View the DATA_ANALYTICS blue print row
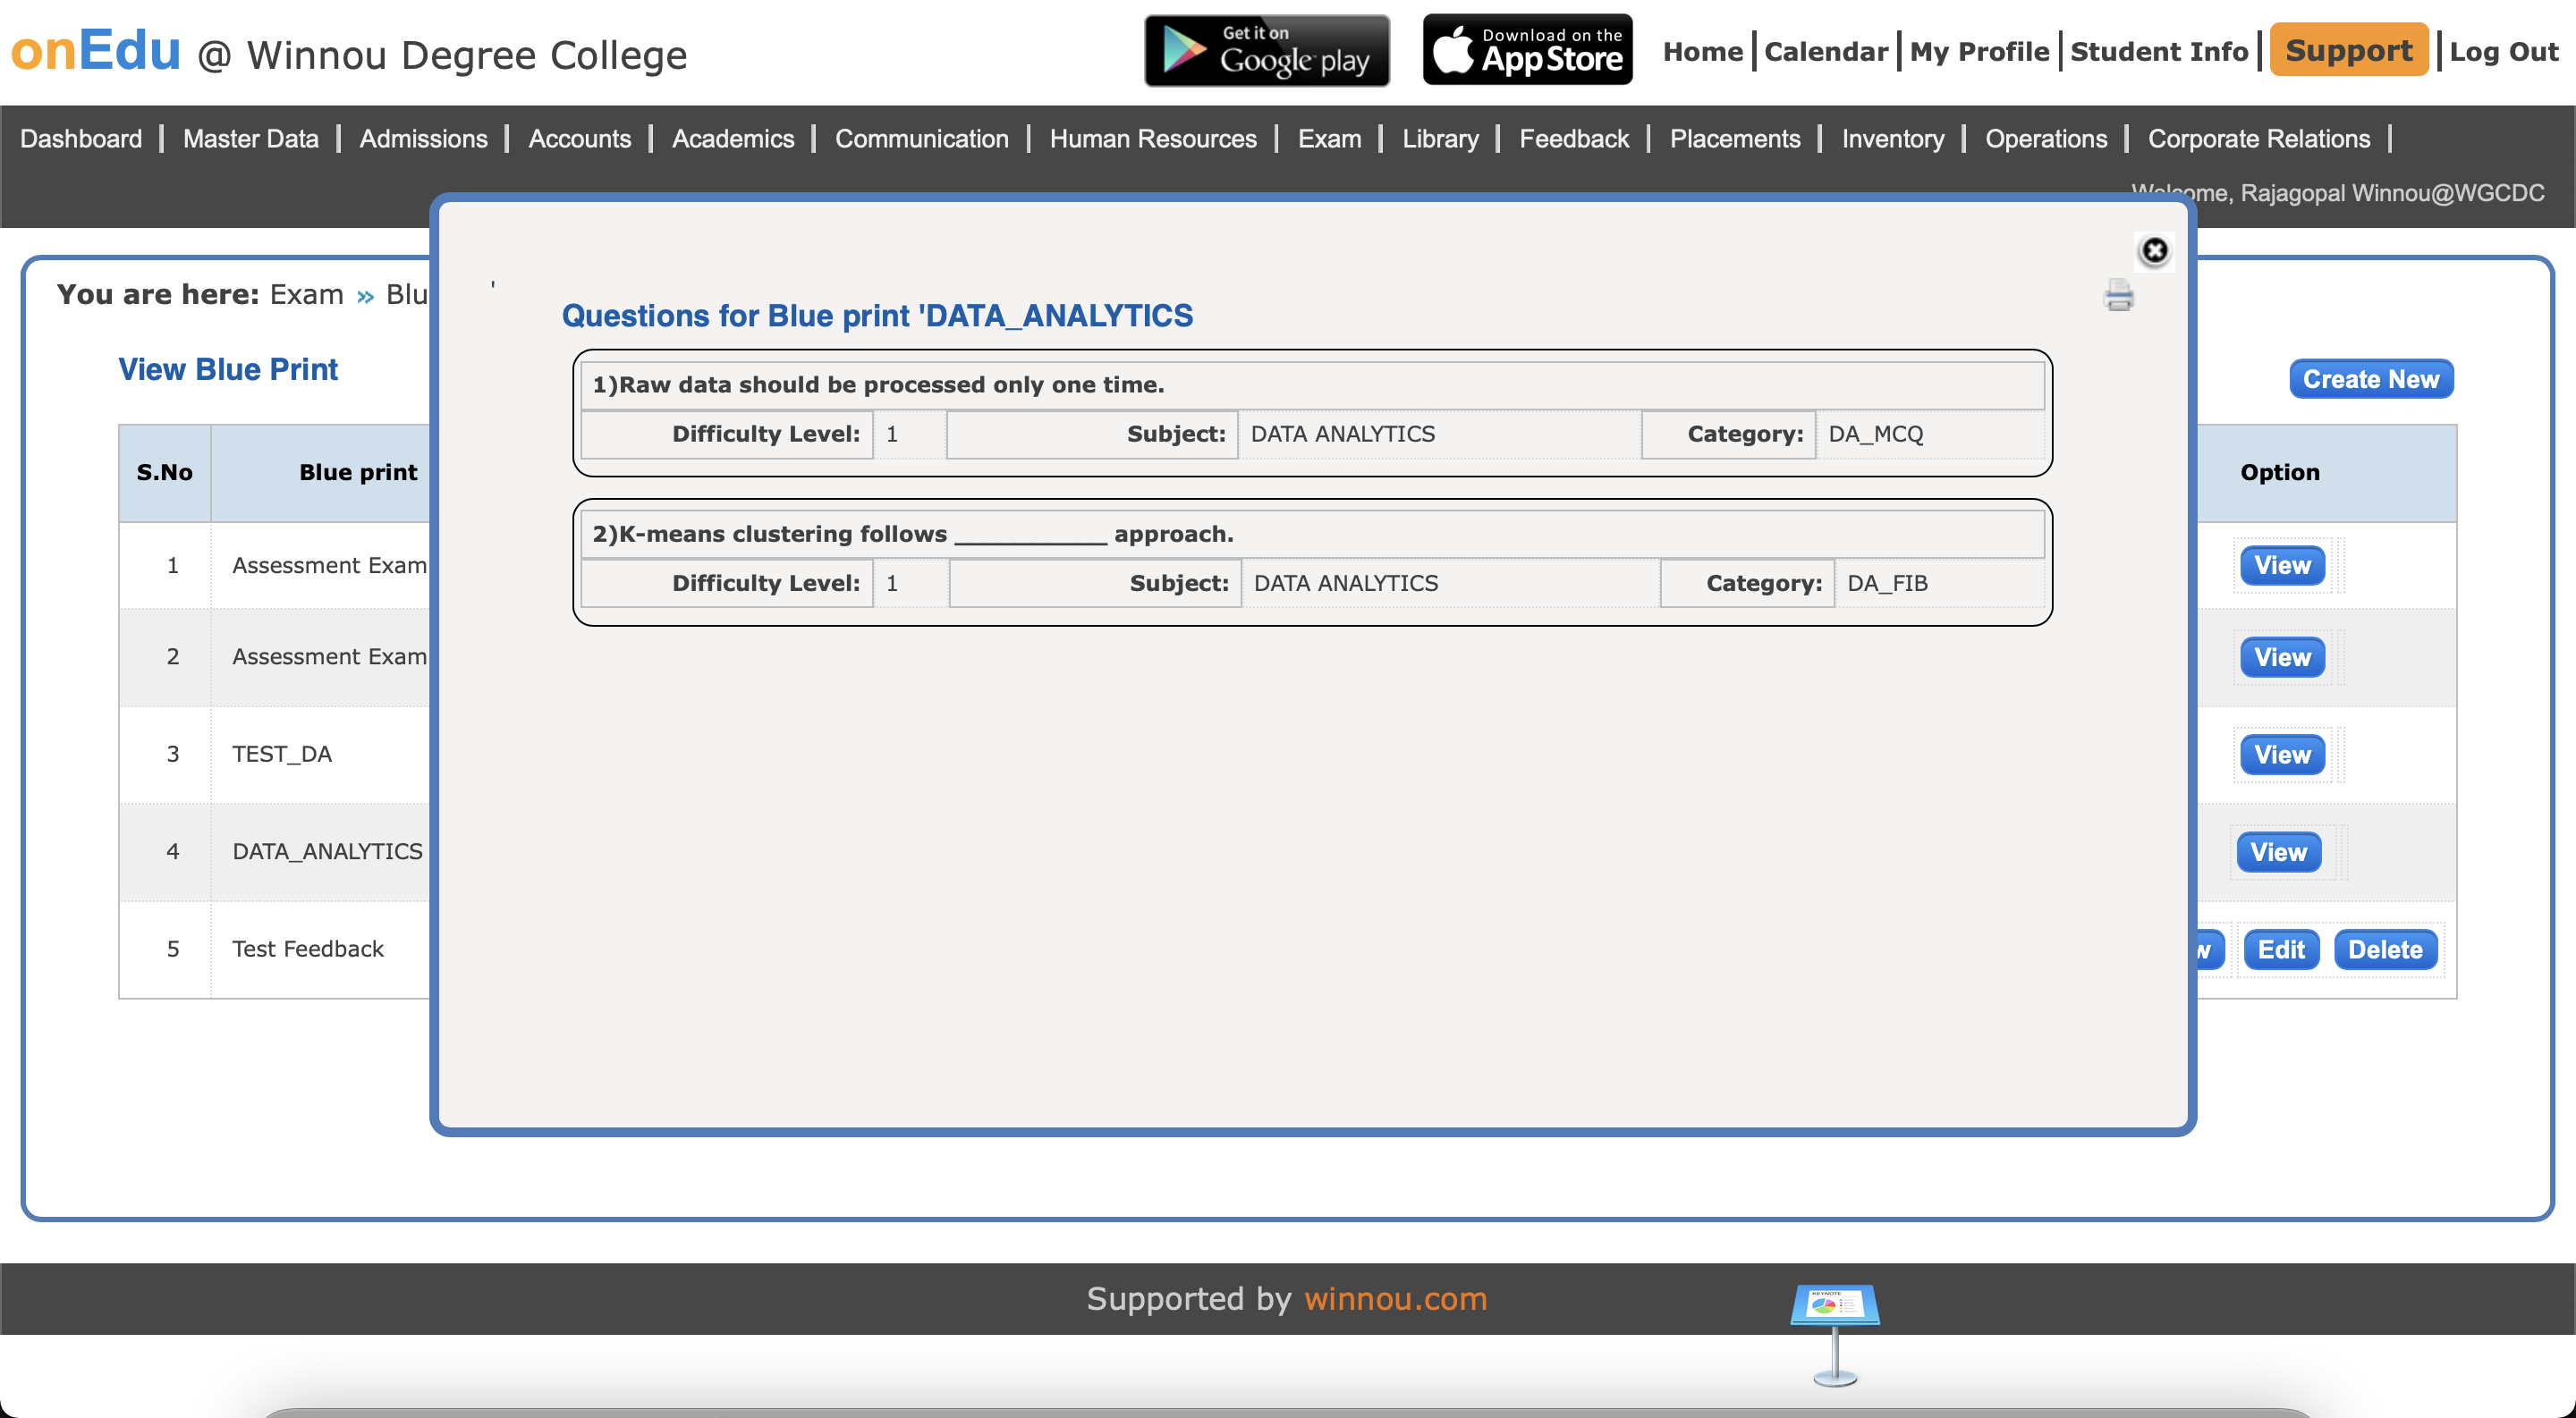The image size is (2576, 1418). (2278, 852)
